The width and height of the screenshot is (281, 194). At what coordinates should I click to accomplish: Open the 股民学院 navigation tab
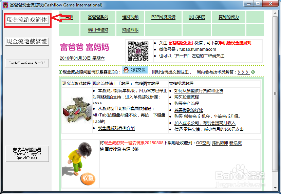coord(196,17)
